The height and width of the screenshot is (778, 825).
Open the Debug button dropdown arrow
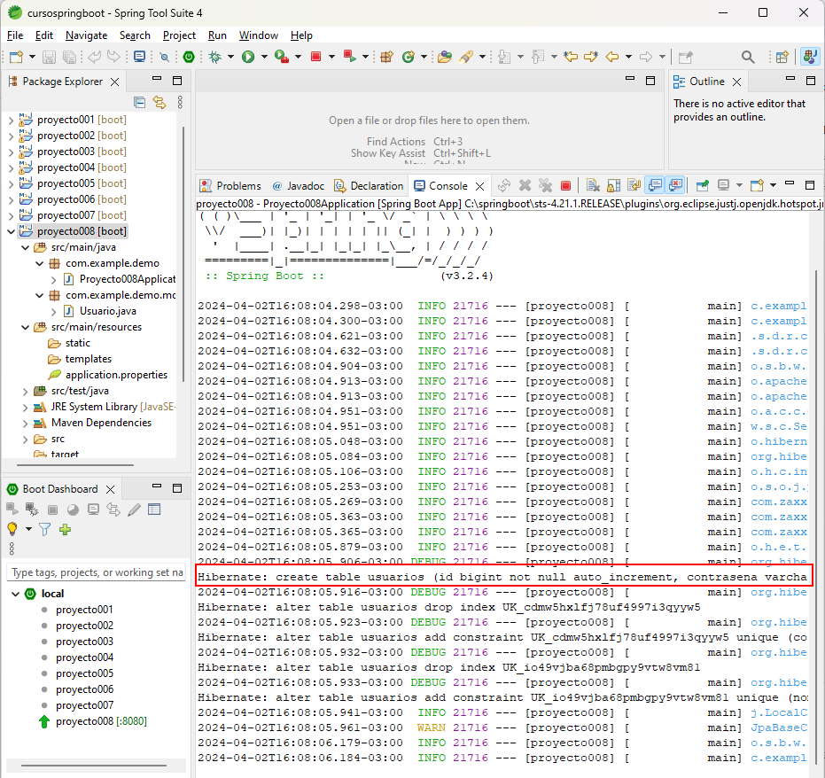tap(230, 57)
